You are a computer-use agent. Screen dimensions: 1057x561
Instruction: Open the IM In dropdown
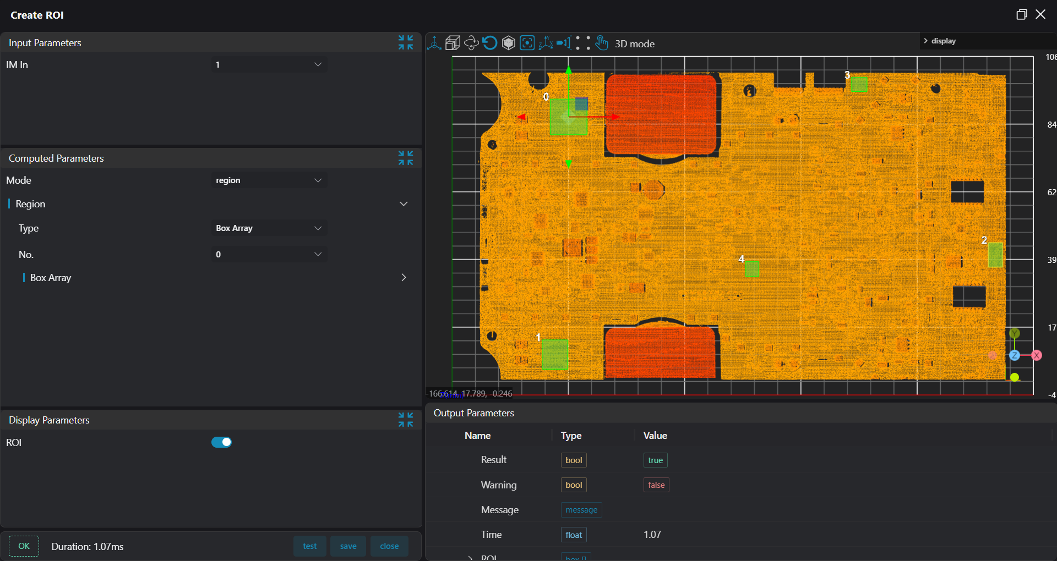[269, 65]
